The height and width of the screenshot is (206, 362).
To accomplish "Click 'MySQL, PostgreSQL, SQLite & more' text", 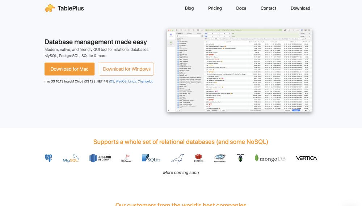I will coord(76,56).
